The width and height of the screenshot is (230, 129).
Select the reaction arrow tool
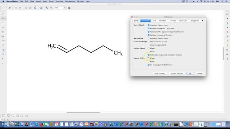click(x=3, y=41)
